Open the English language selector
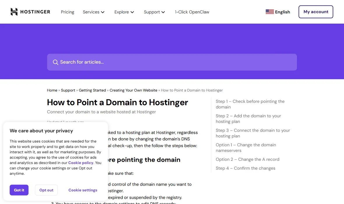344x204 pixels. [278, 12]
